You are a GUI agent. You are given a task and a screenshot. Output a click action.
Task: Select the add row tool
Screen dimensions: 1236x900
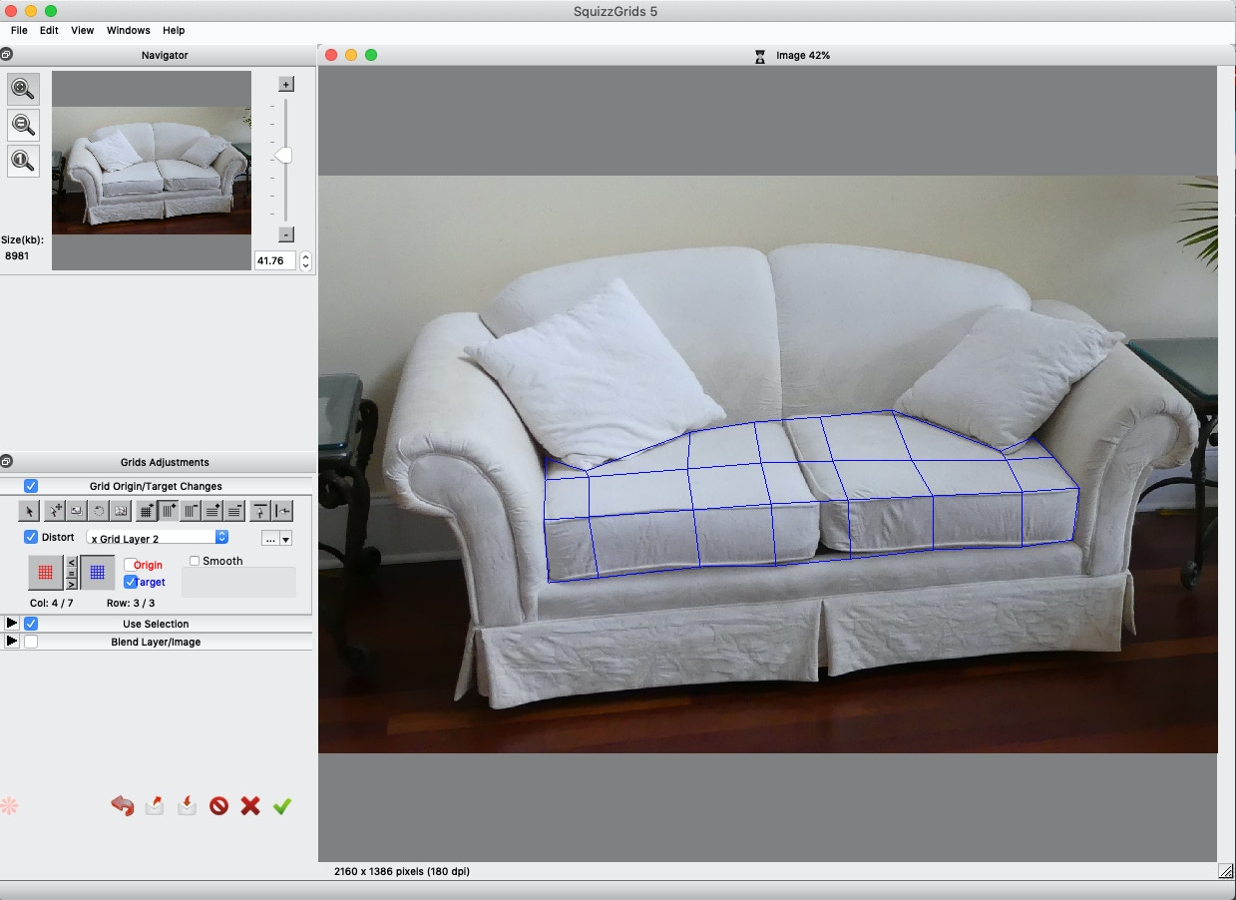212,511
